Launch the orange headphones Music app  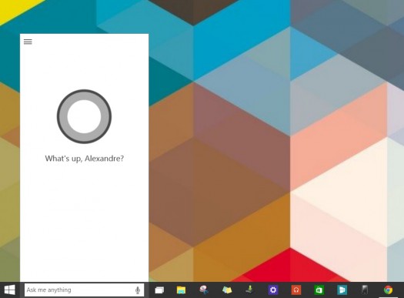tap(296, 290)
